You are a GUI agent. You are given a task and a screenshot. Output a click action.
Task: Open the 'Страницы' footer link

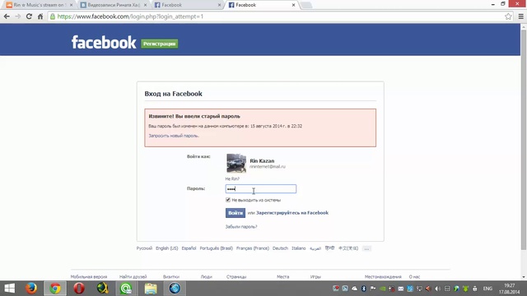tap(236, 277)
